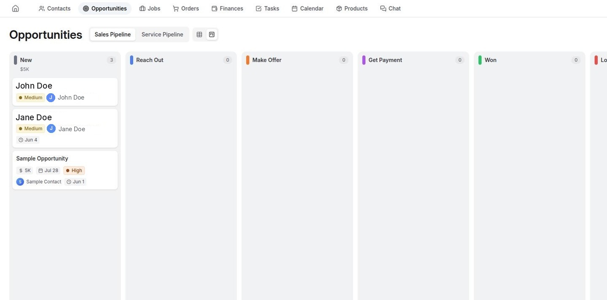Select the Opportunities nav item
Screen dimensions: 607x300
point(105,8)
